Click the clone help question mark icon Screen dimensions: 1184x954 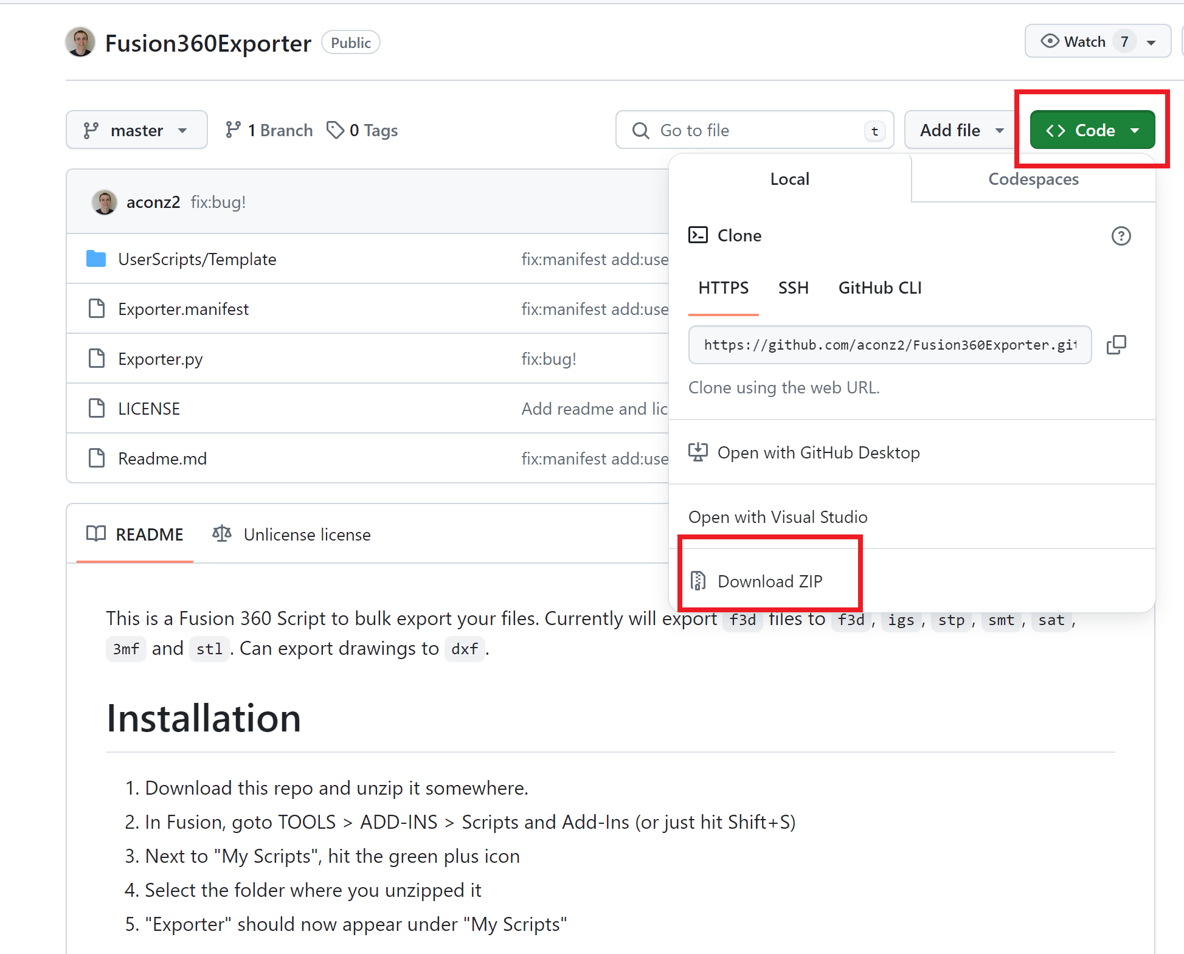(1121, 236)
